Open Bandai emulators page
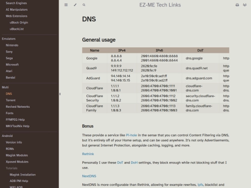 coord(11,78)
